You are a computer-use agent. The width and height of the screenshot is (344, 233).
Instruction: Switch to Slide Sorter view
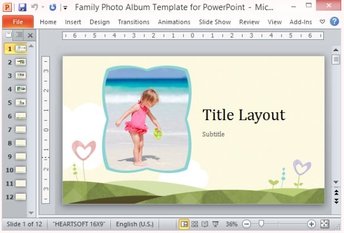click(x=195, y=224)
